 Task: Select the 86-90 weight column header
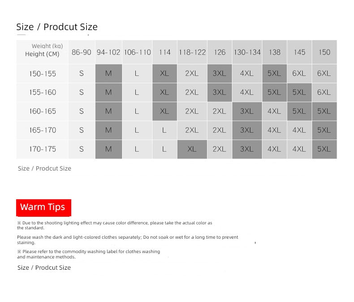[x=82, y=52]
